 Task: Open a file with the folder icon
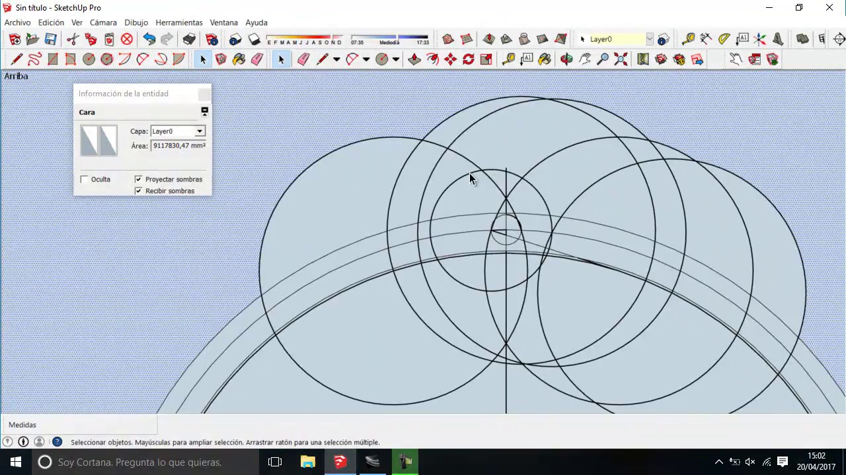pos(32,40)
